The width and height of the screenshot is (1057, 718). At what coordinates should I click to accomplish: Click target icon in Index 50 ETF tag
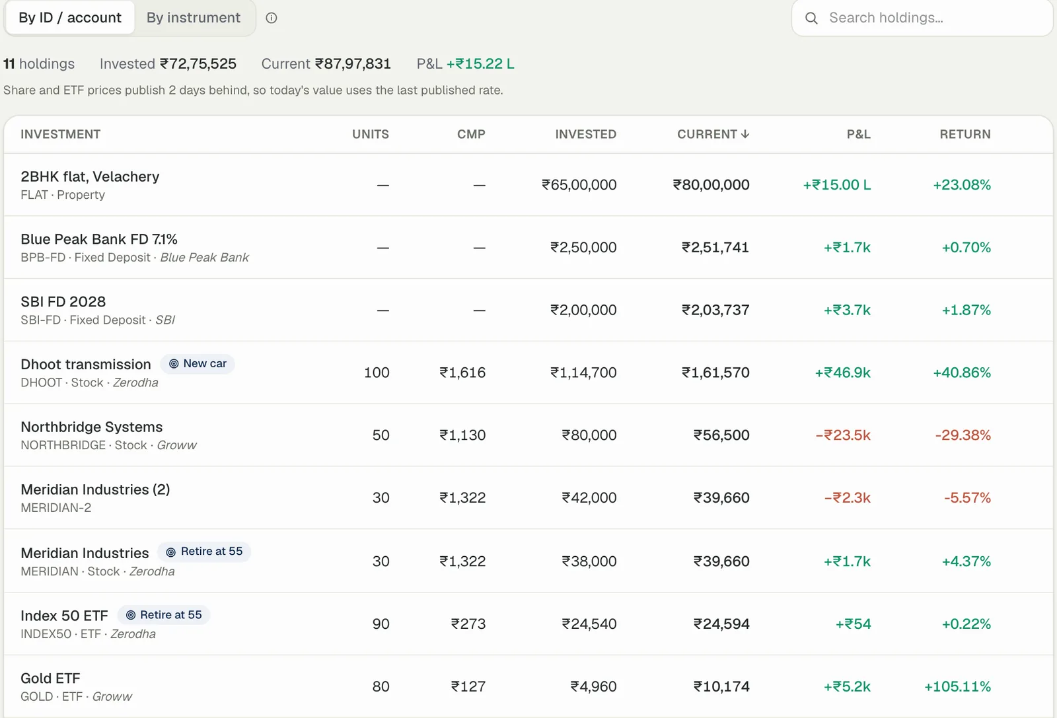pos(131,615)
